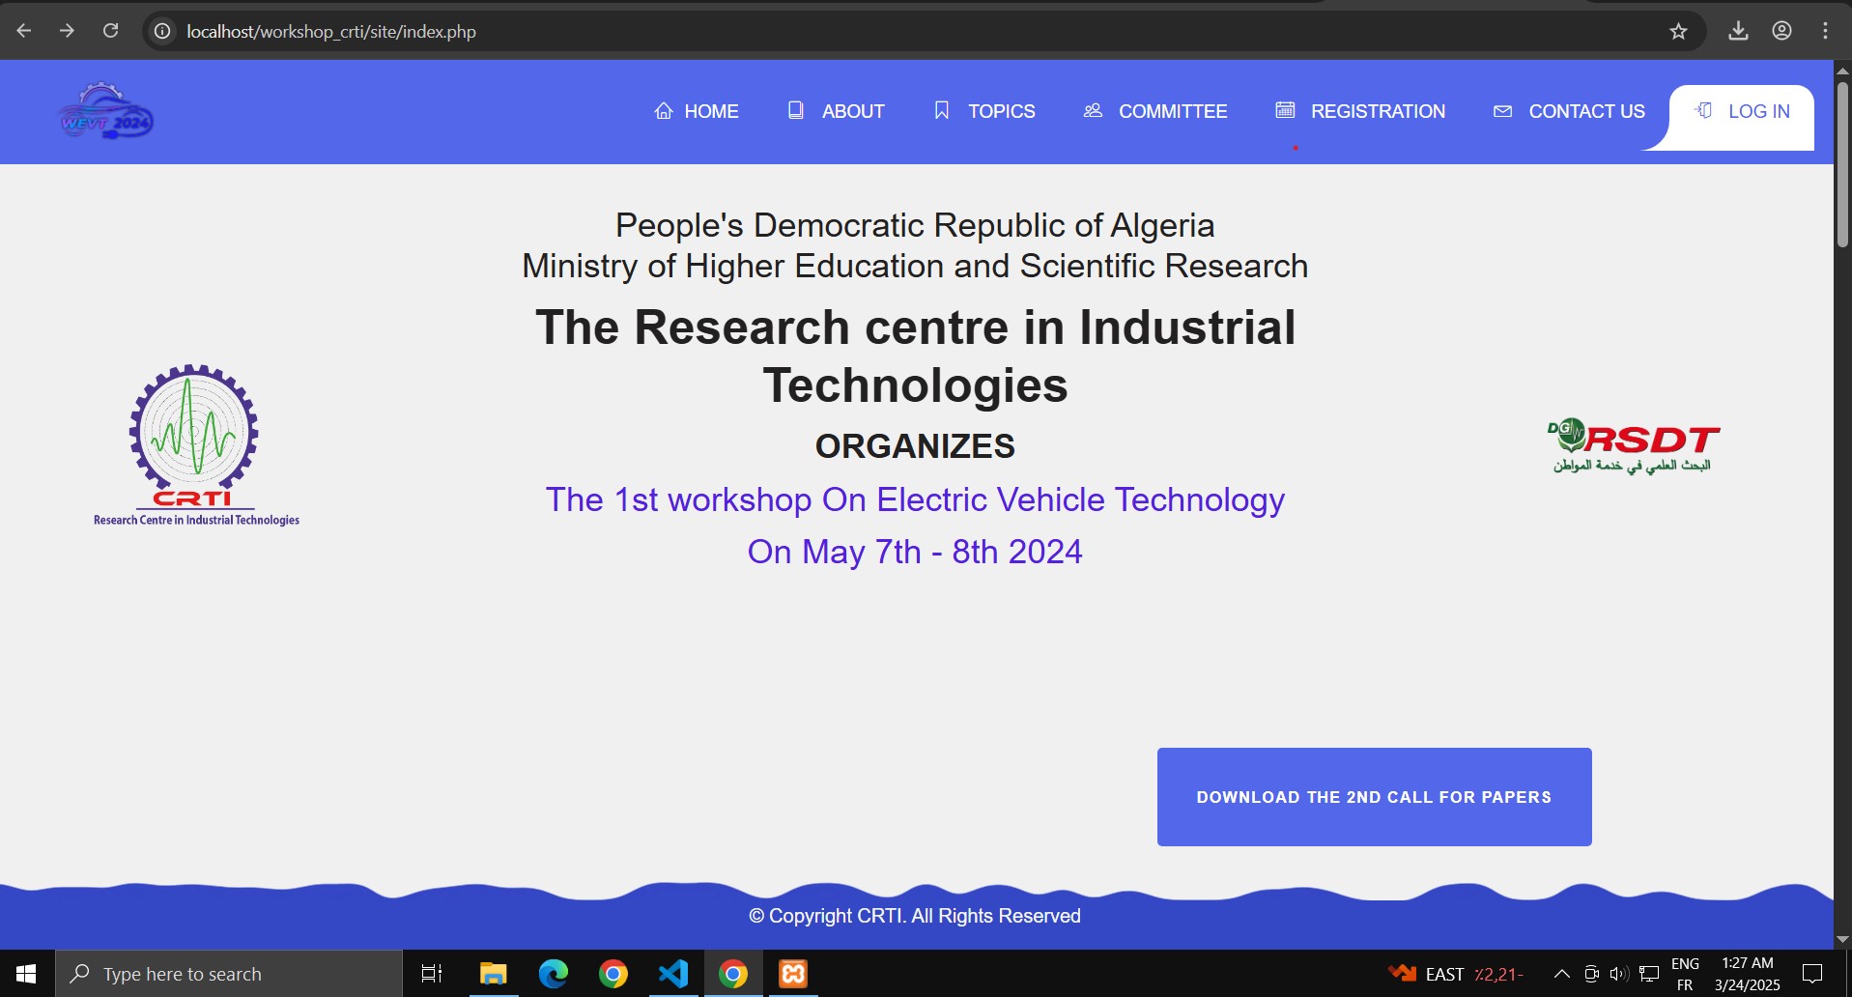Viewport: 1852px width, 997px height.
Task: Click the URL address bar
Action: 869,31
